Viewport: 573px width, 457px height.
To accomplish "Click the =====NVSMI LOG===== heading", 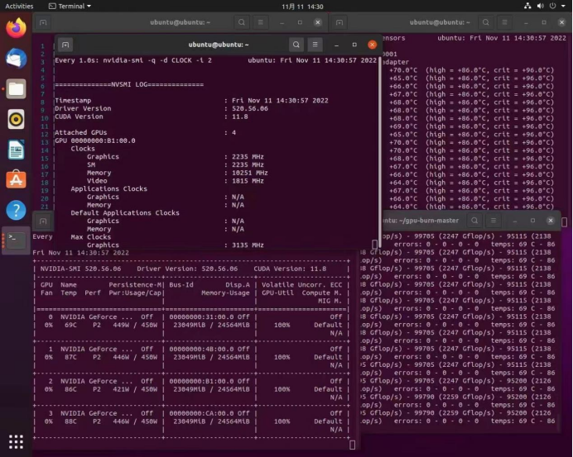I will tap(129, 84).
